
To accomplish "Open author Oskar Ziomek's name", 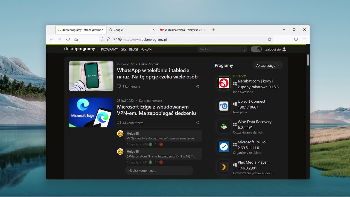I will point(149,64).
